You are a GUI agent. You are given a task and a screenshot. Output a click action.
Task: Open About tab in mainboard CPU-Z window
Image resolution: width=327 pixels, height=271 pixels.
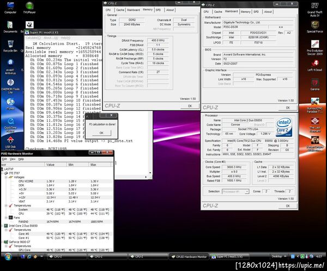(x=268, y=11)
